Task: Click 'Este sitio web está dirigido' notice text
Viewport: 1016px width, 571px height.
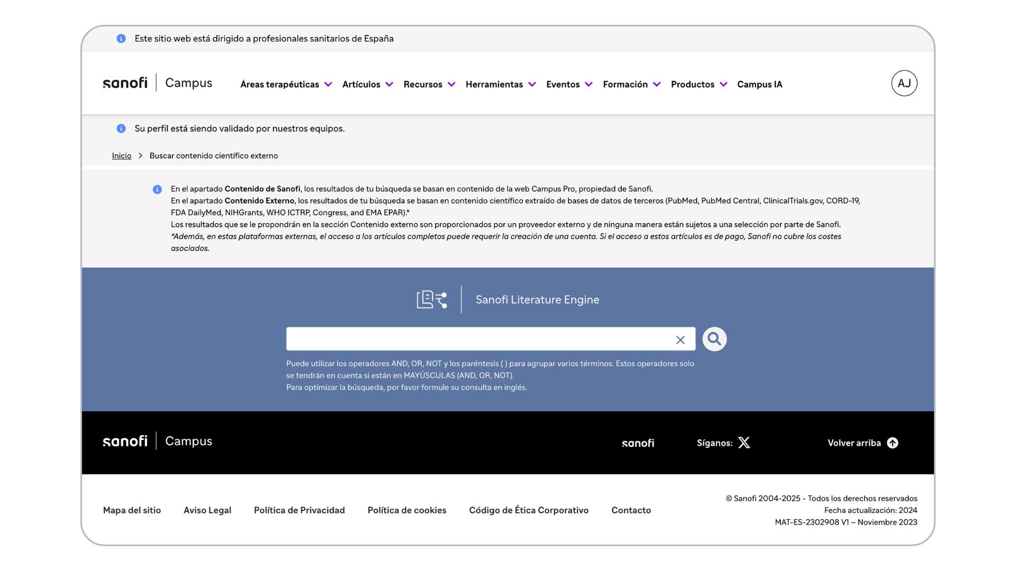Action: tap(264, 39)
